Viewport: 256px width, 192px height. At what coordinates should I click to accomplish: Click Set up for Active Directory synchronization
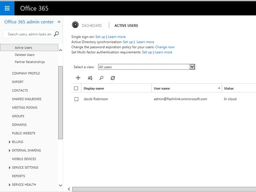[x=128, y=42]
